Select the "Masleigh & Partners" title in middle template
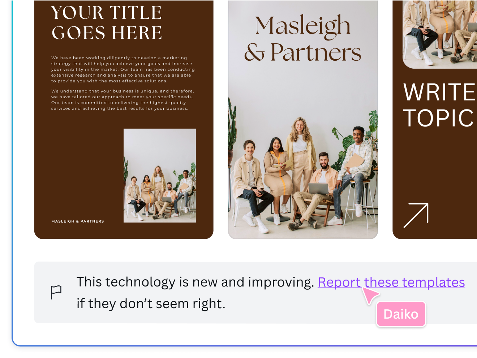This screenshot has width=477, height=358. coord(302,39)
